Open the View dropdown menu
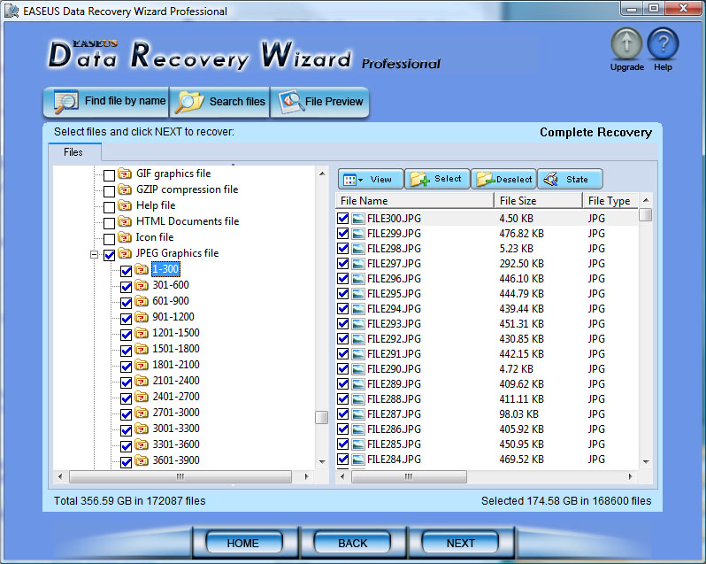 pyautogui.click(x=371, y=179)
